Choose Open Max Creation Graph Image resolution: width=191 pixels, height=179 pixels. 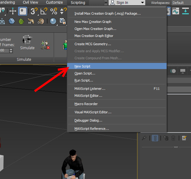click(x=117, y=29)
